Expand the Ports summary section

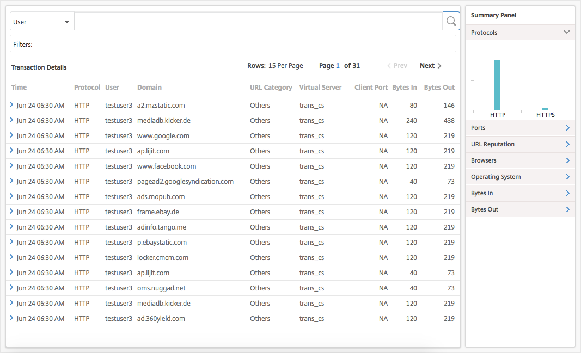[x=520, y=128]
